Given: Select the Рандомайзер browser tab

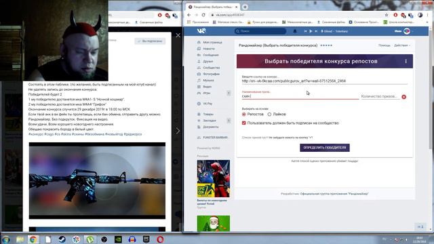Looking at the screenshot, I should click(x=212, y=7).
